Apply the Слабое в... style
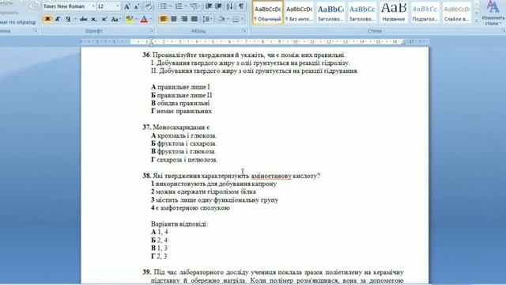 pyautogui.click(x=457, y=13)
